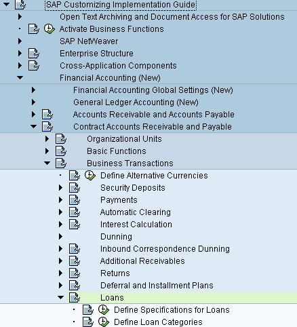Collapse the Loans node arrow
The width and height of the screenshot is (297, 327).
click(60, 298)
